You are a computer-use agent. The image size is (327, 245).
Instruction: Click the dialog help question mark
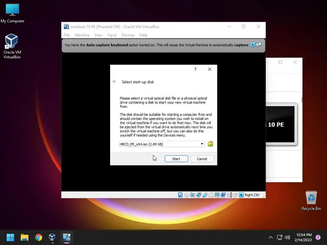point(195,69)
